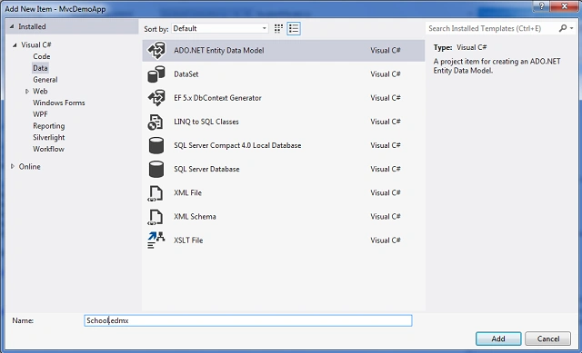The width and height of the screenshot is (582, 353).
Task: Close the Add New Item dialog
Action: tap(565, 6)
